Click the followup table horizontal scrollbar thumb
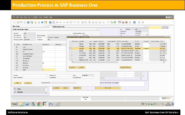Image resolution: width=185 pixels, height=115 pixels. (x=95, y=62)
